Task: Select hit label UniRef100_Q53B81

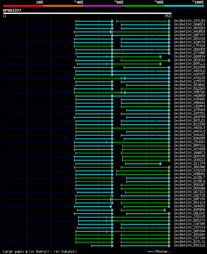Action: (190, 85)
